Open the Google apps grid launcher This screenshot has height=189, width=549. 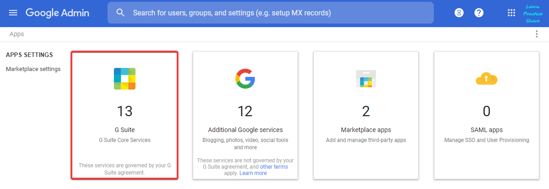(x=511, y=13)
